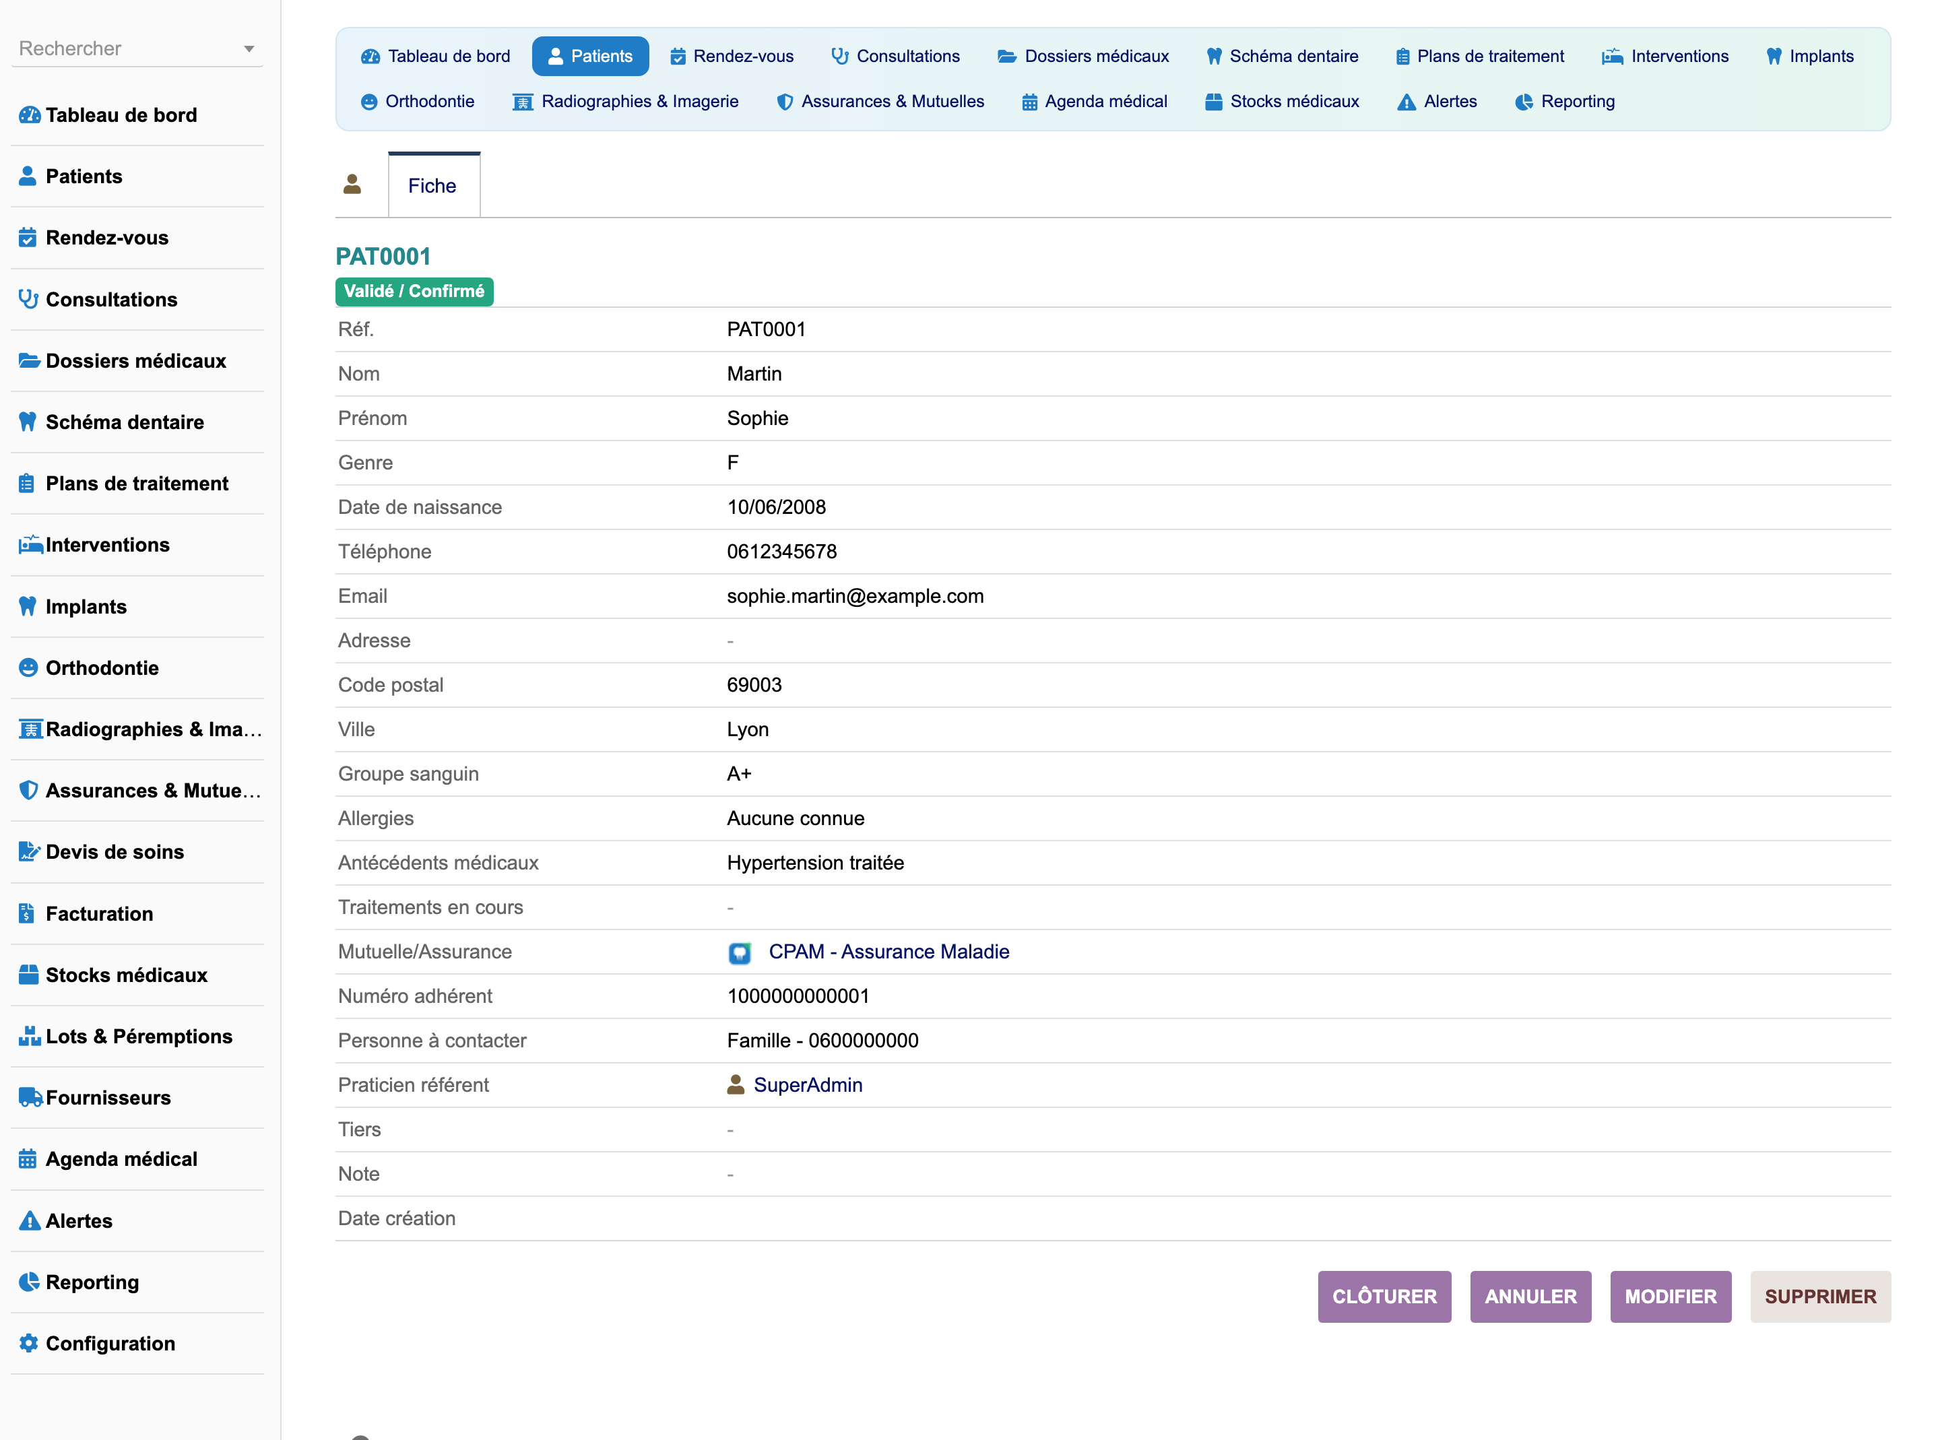Click the Stocks médicaux box icon in sidebar
The height and width of the screenshot is (1440, 1940).
pos(29,975)
